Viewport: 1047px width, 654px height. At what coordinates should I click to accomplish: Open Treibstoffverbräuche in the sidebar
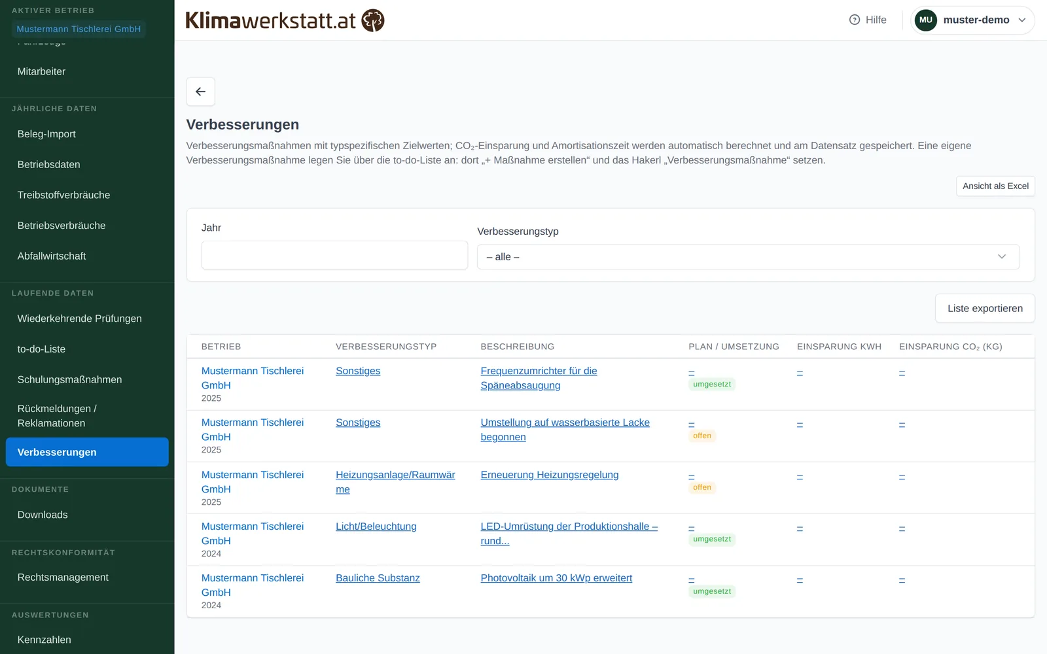[x=87, y=195]
